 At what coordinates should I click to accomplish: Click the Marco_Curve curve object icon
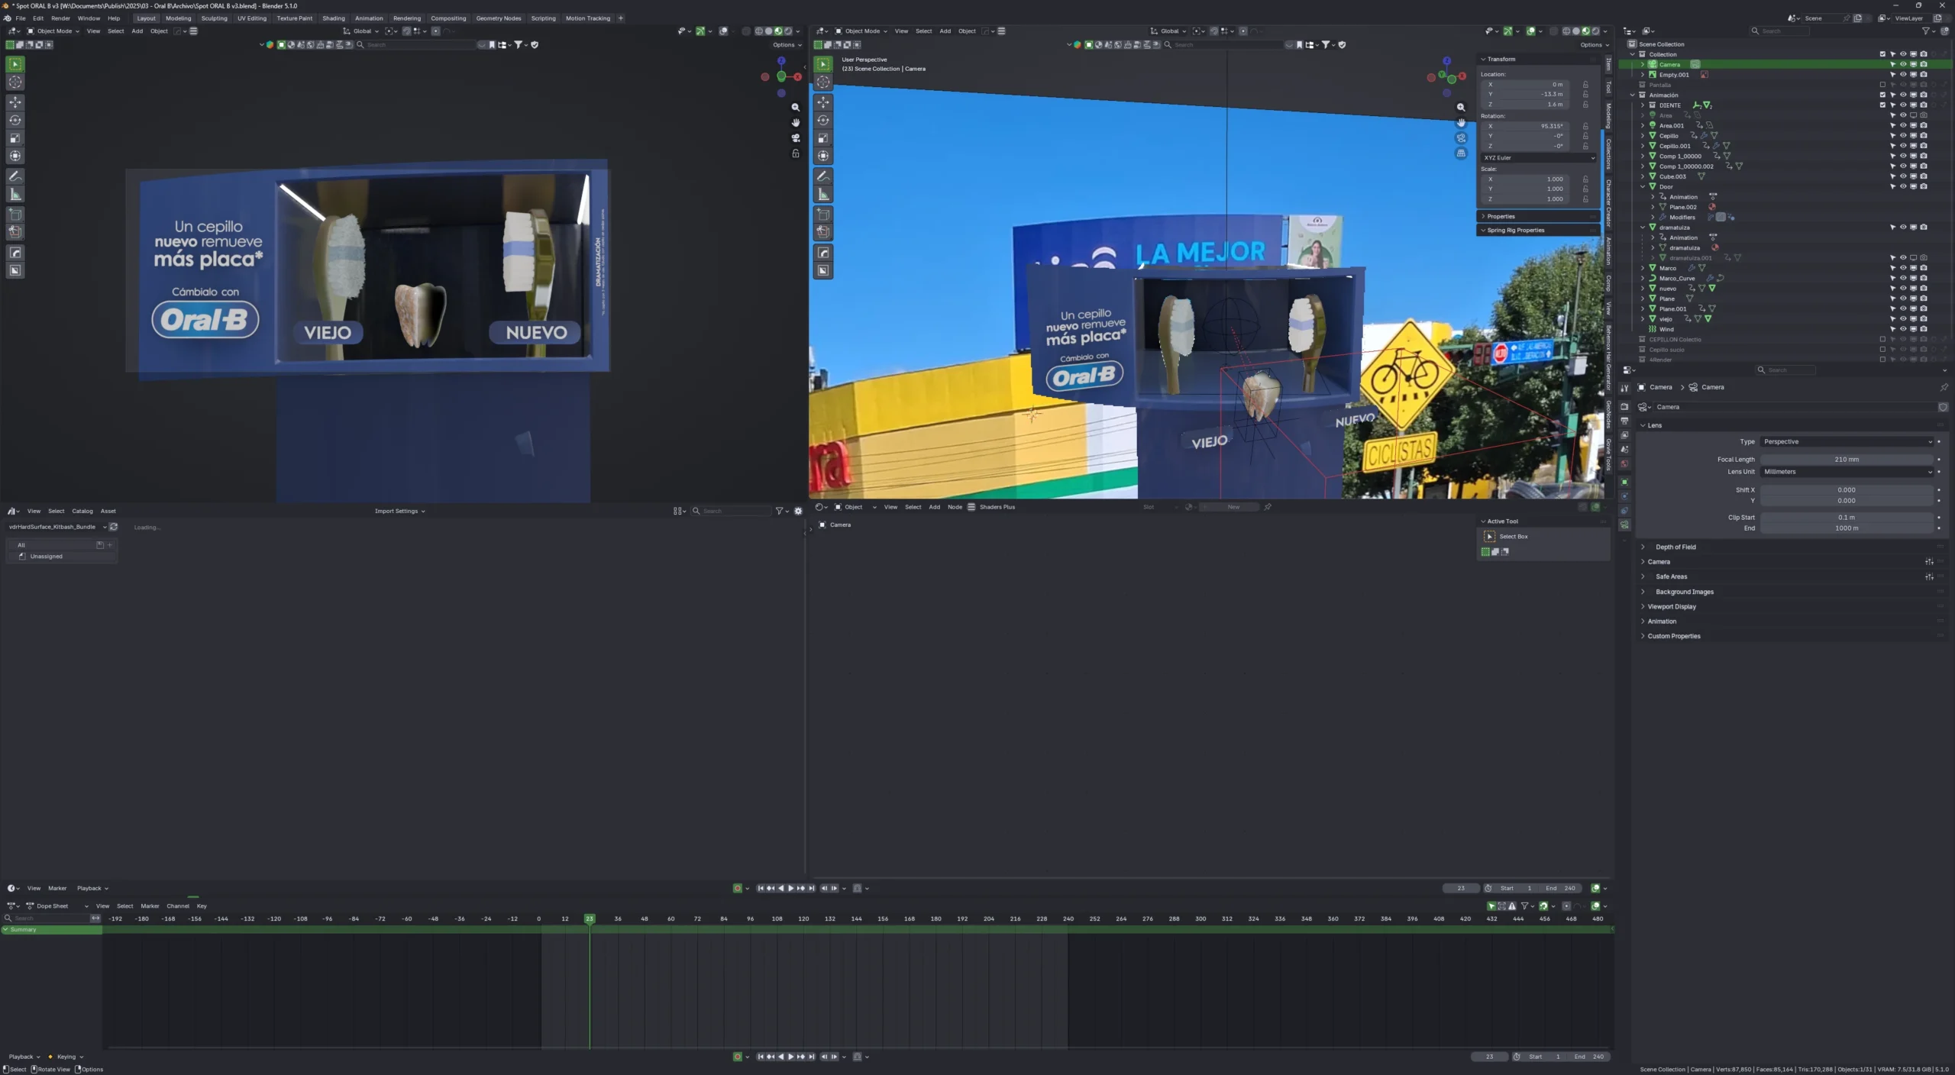click(1653, 278)
